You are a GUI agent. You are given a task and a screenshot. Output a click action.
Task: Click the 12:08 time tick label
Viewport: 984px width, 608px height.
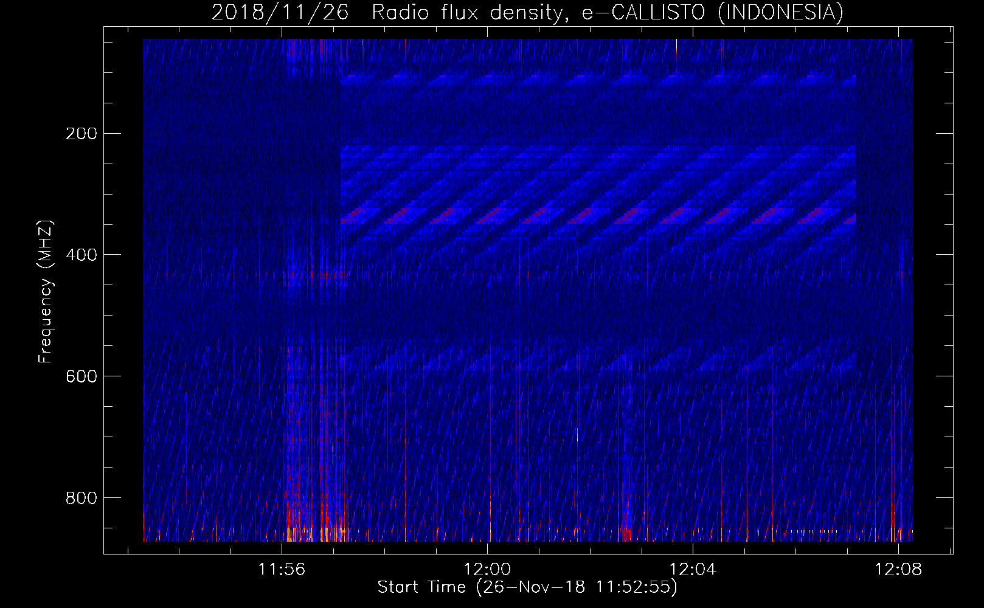click(898, 570)
